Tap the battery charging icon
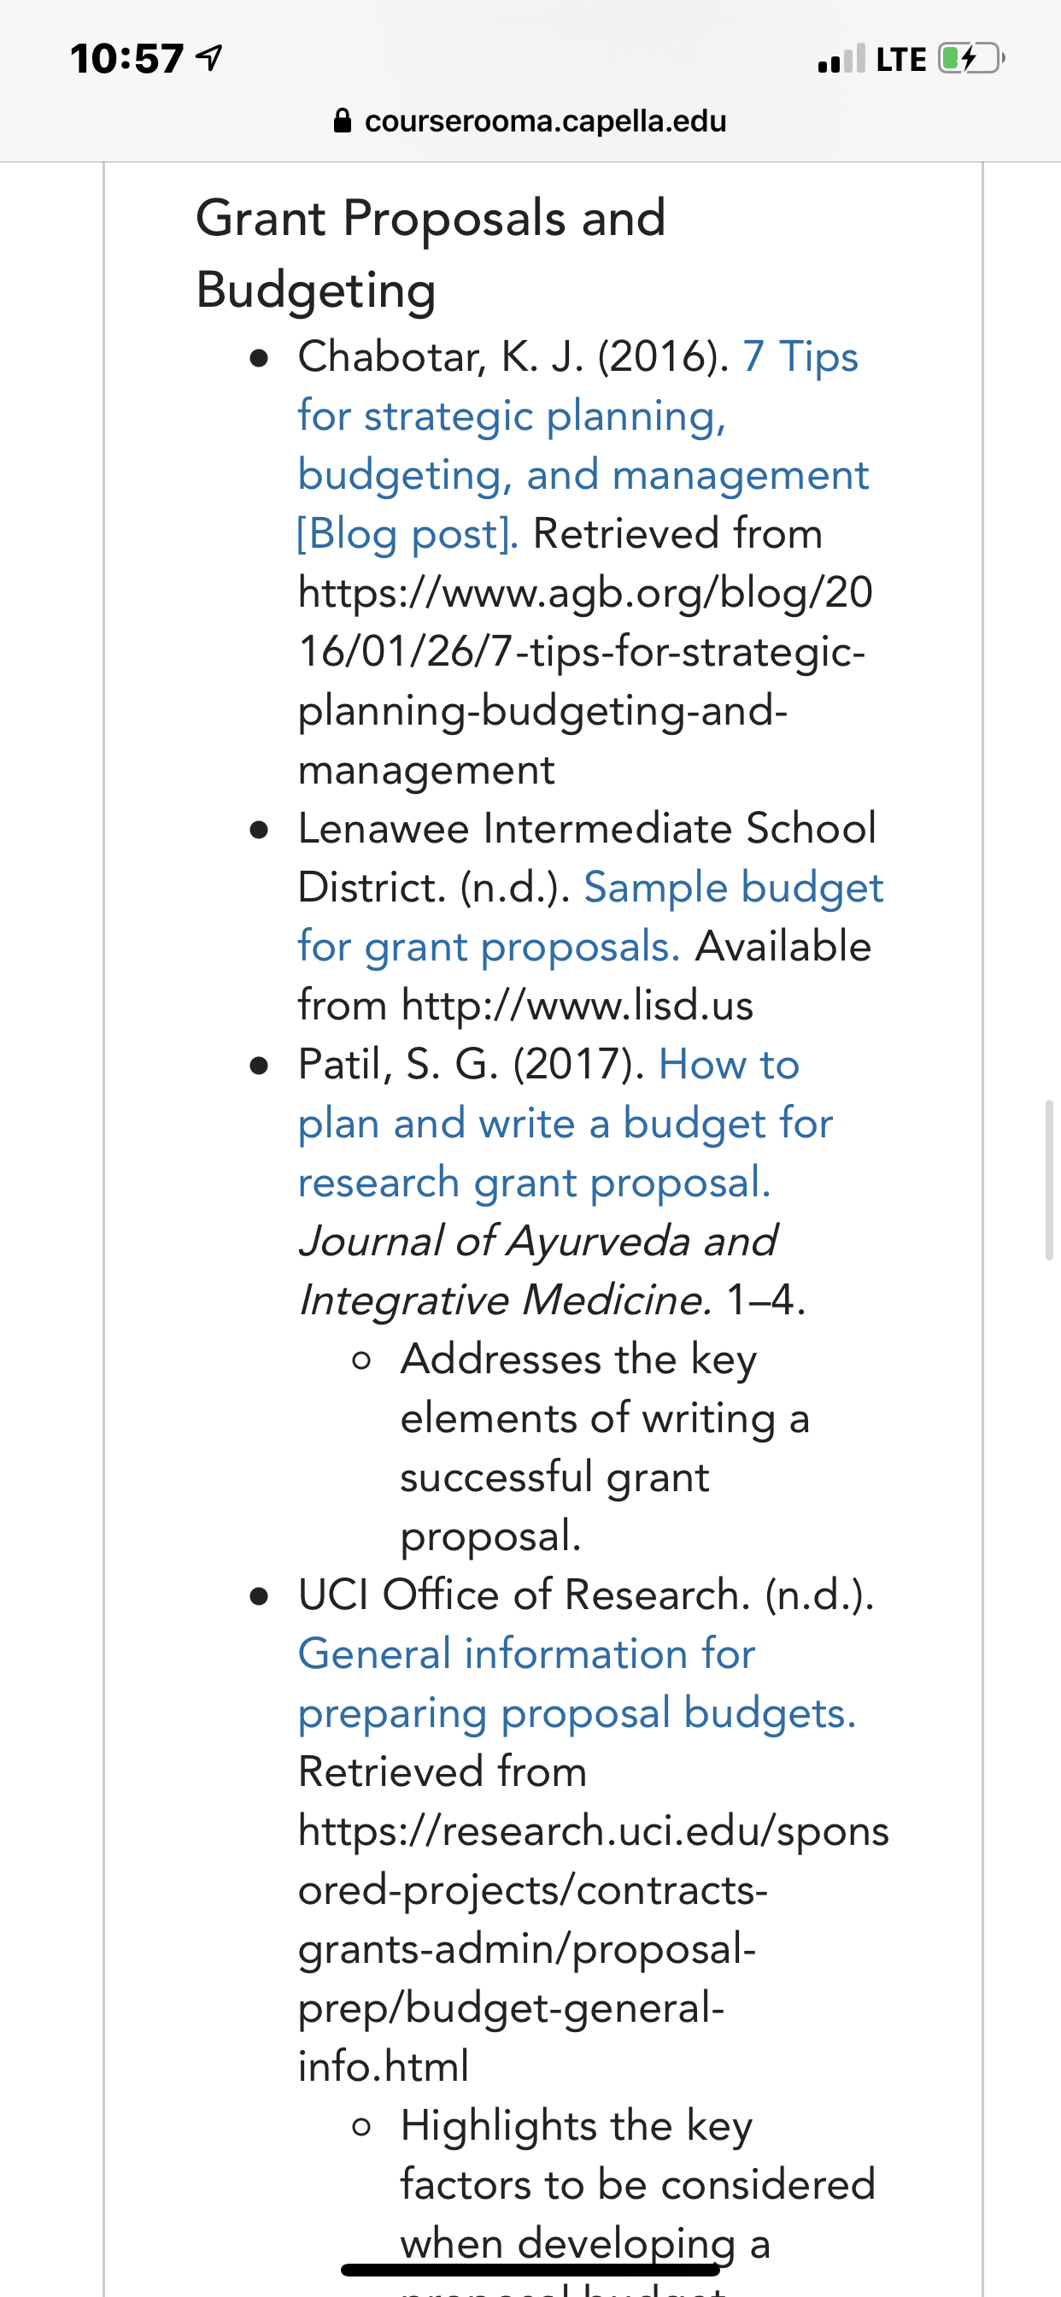The width and height of the screenshot is (1061, 2297). point(972,59)
